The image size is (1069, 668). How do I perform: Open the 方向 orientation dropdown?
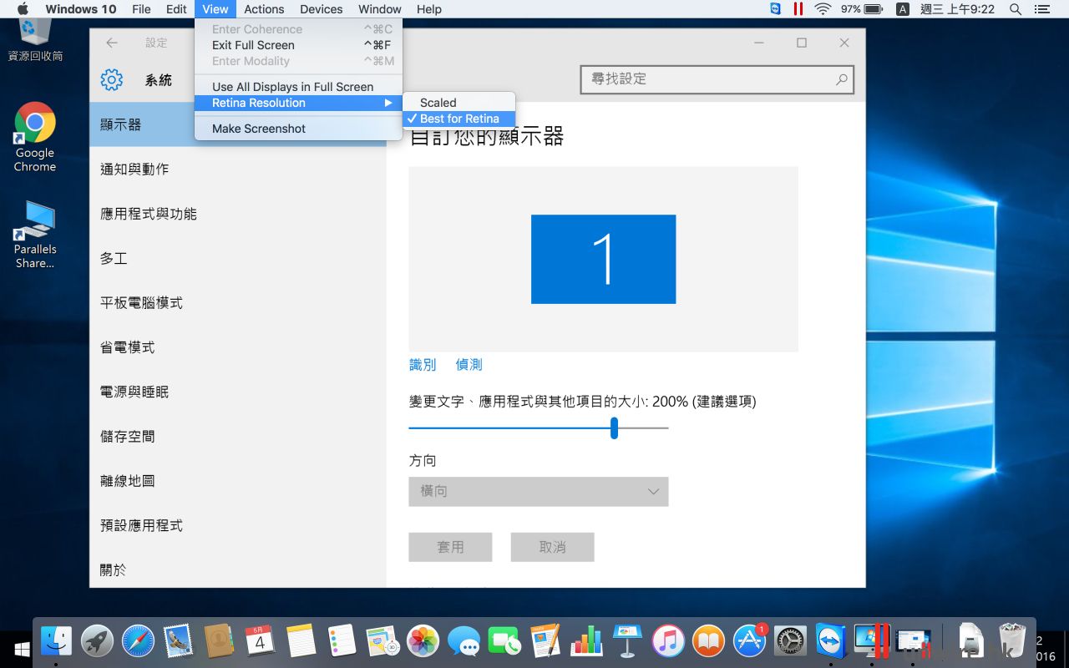click(x=538, y=492)
